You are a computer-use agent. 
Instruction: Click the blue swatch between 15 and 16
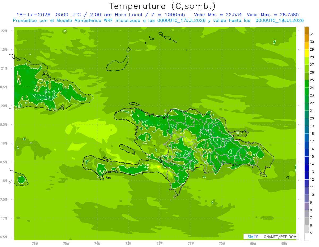tap(307, 153)
